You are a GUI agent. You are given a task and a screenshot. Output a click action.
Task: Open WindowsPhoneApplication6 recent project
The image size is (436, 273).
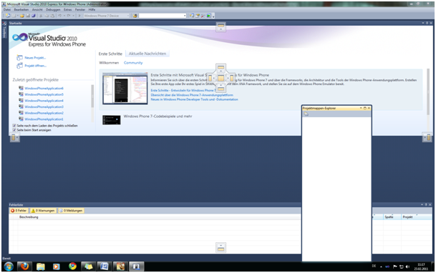[44, 88]
